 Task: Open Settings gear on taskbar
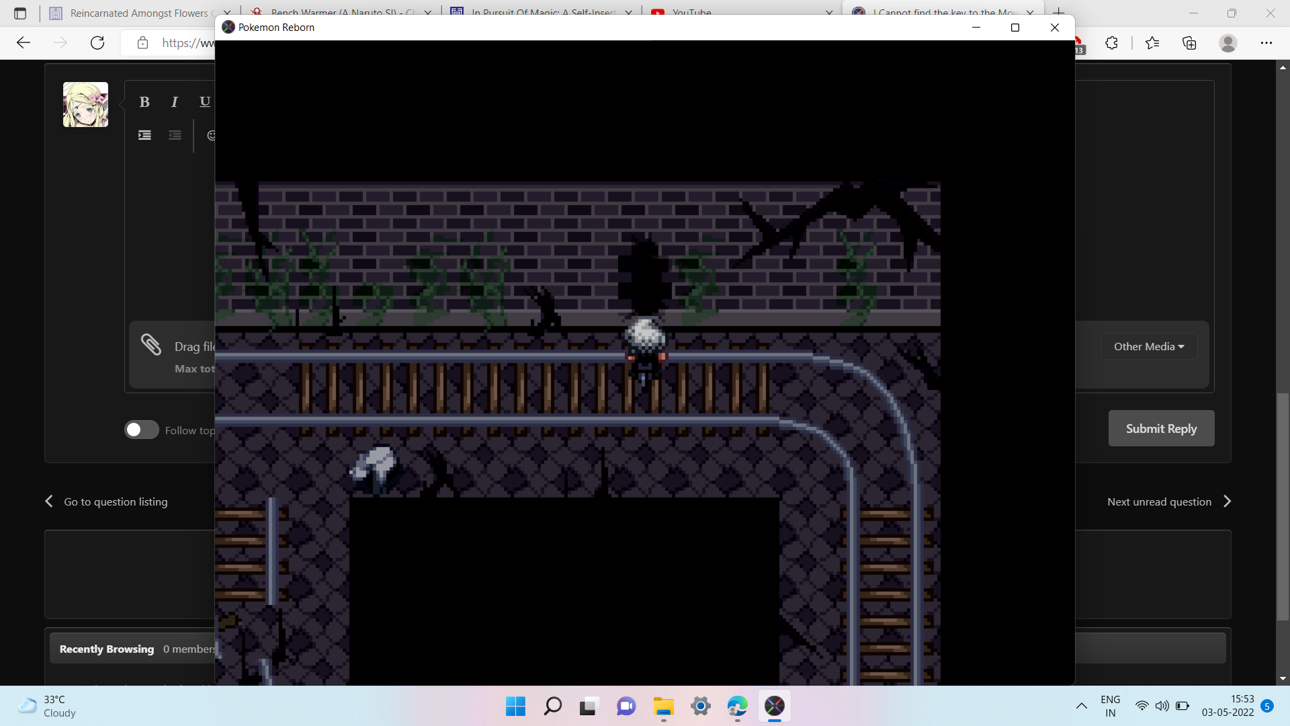701,707
